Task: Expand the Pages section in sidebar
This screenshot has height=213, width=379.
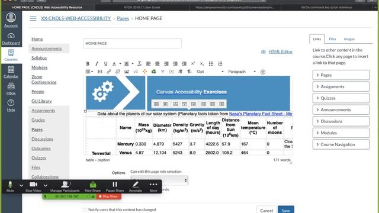Action: pyautogui.click(x=341, y=75)
